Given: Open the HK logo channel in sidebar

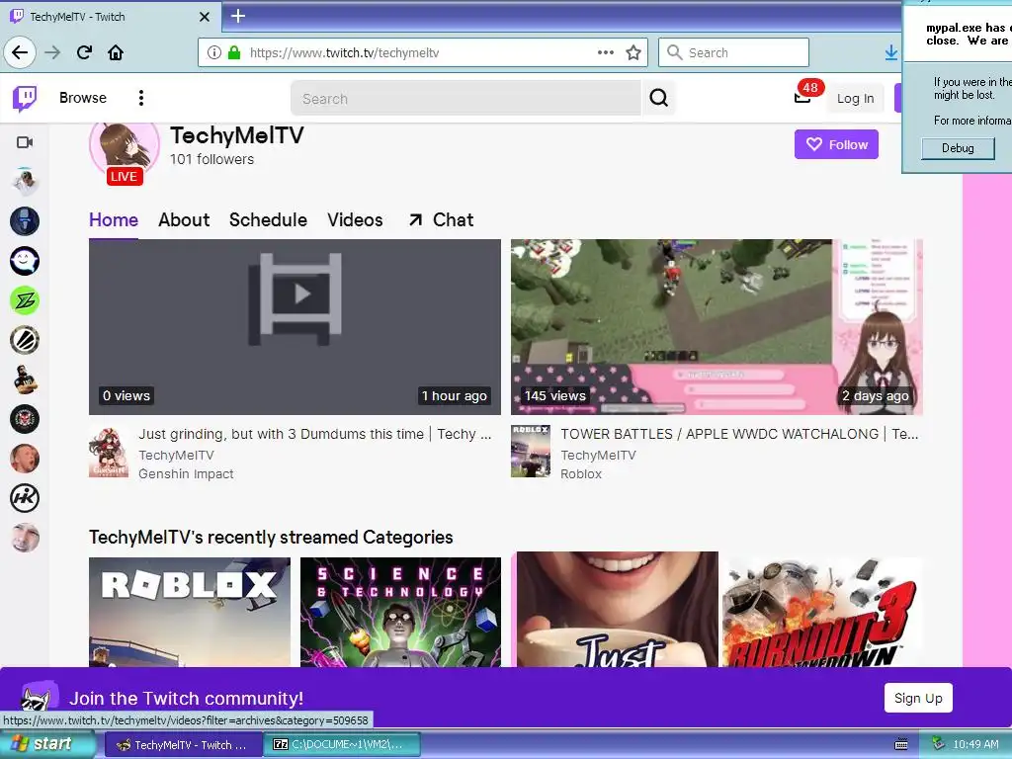Looking at the screenshot, I should tap(25, 498).
